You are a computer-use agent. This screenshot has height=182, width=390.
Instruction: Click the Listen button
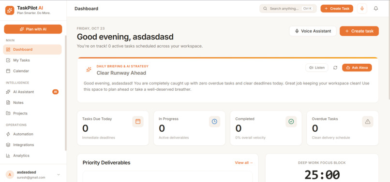click(316, 68)
